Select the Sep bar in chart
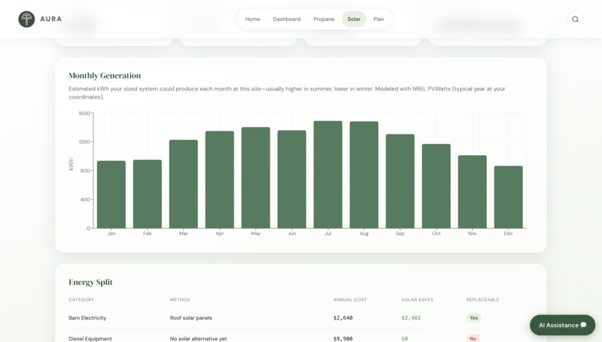Viewport: 602px width, 342px height. (x=400, y=181)
